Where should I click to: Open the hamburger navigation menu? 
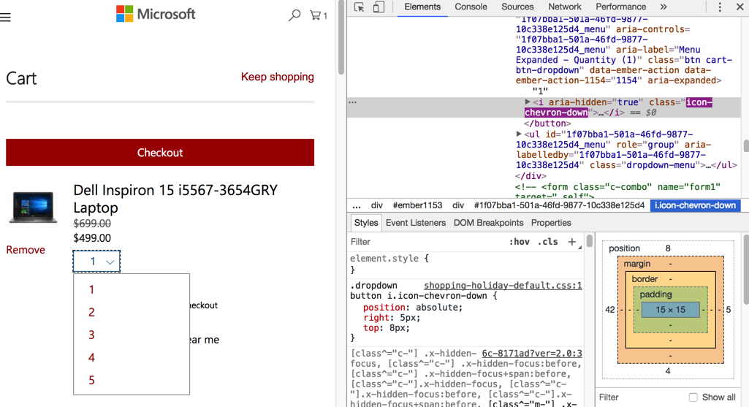(5, 18)
